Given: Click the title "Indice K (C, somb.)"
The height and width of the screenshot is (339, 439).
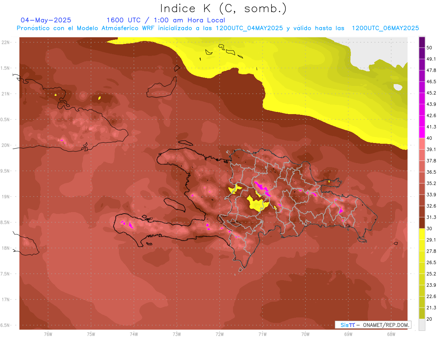Looking at the screenshot, I should (223, 8).
